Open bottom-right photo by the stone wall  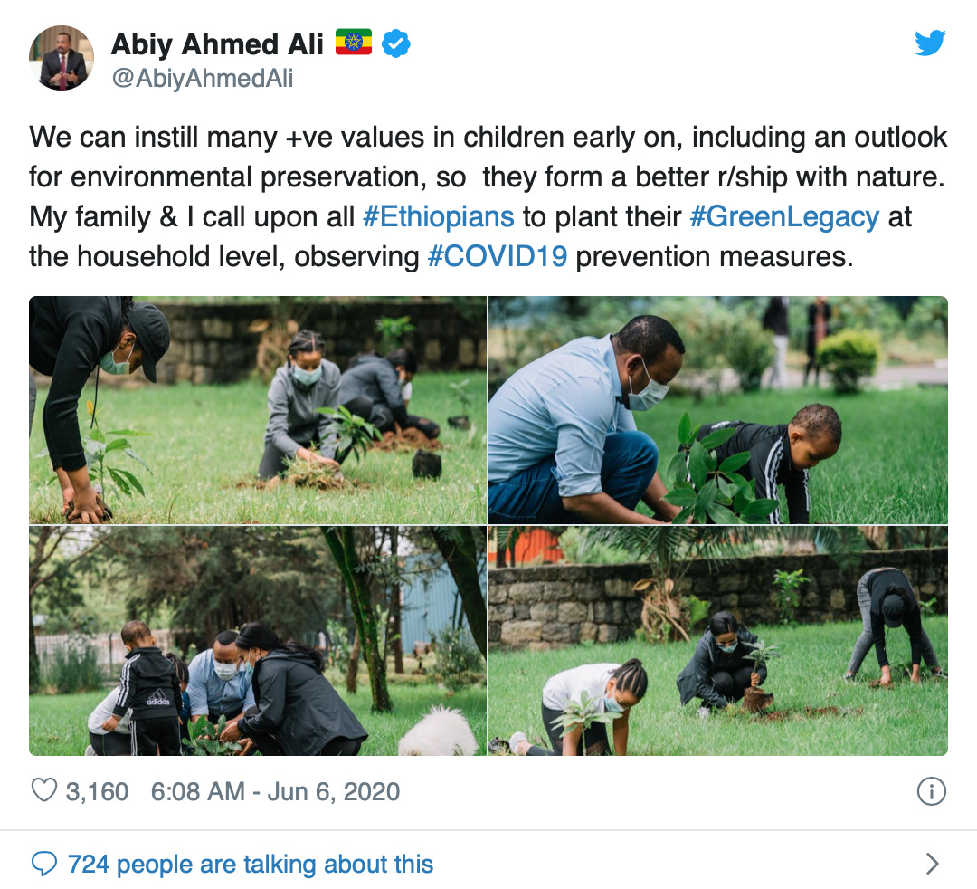718,642
